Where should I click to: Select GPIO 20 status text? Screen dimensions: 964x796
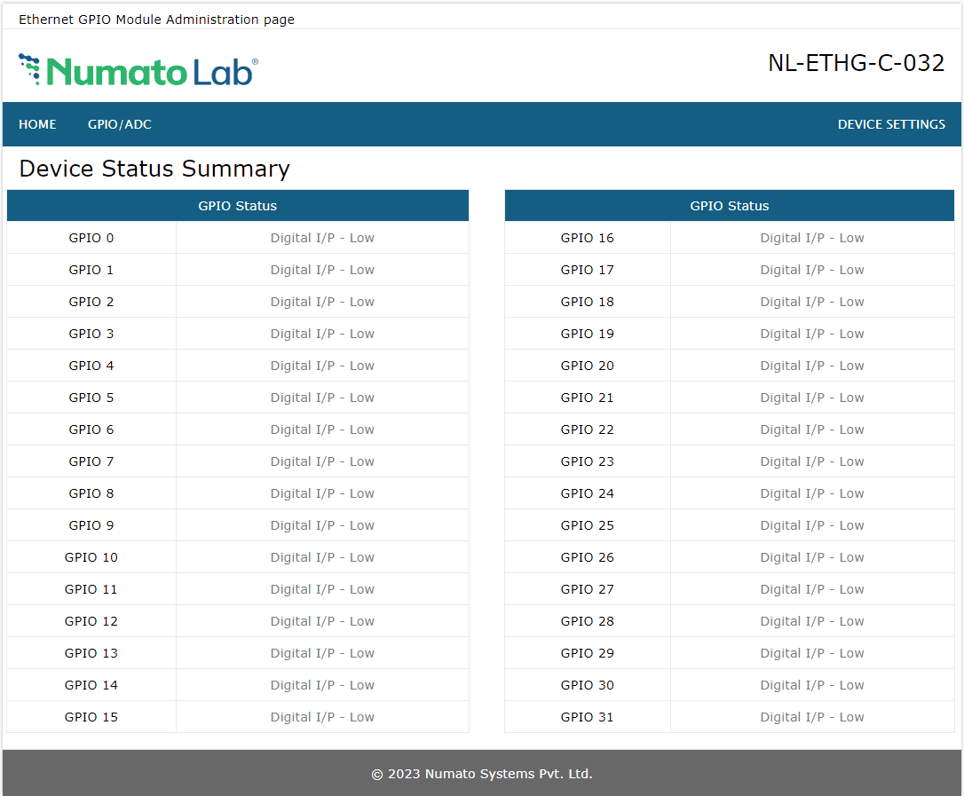(811, 366)
